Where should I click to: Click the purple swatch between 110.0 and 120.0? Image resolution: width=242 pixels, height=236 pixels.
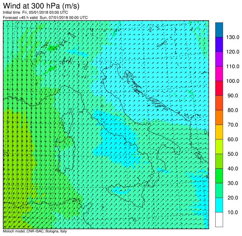coord(219,59)
